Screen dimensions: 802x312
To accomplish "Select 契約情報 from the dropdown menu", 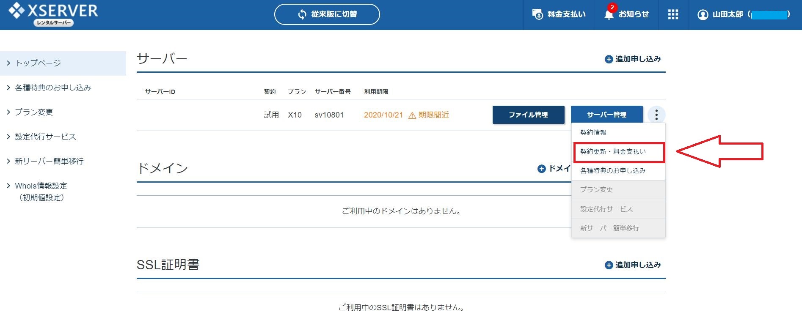I will (x=618, y=133).
